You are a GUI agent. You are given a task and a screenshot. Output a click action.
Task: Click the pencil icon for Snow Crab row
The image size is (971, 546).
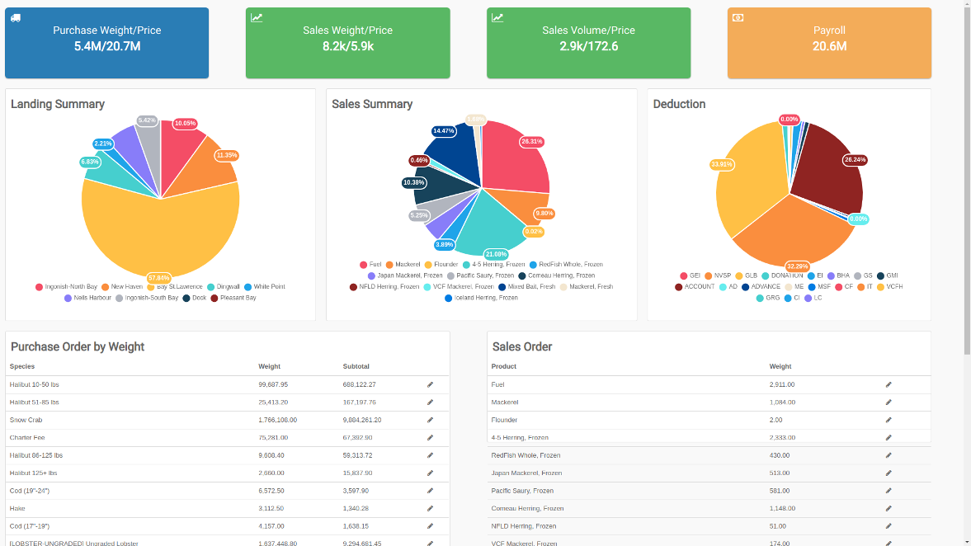pyautogui.click(x=430, y=420)
